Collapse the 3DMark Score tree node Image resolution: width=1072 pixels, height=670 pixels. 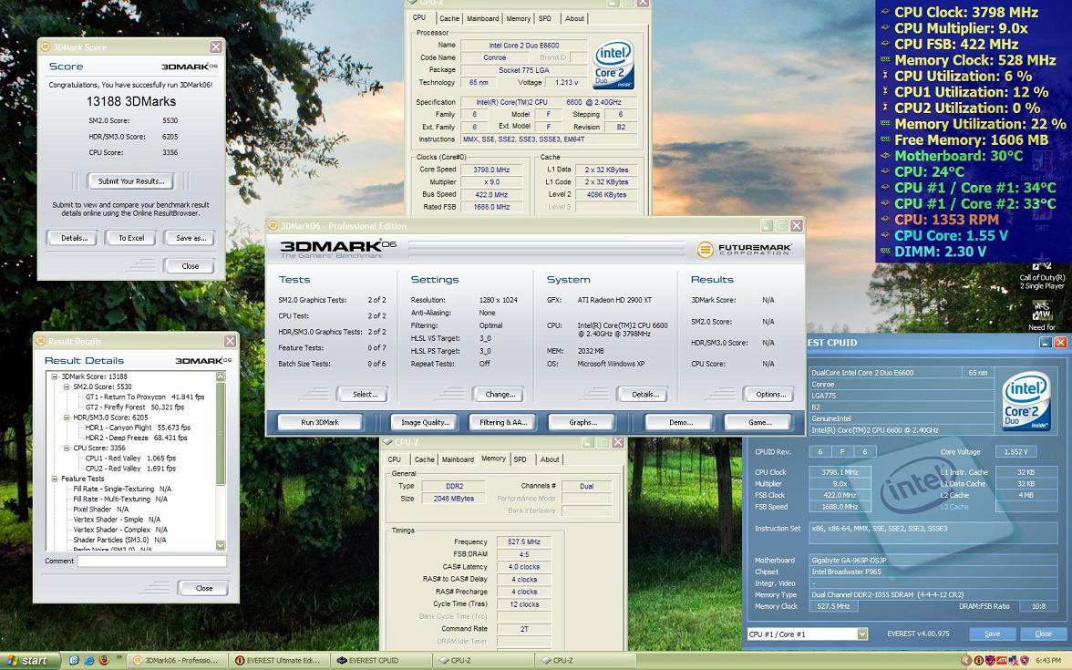tap(55, 376)
